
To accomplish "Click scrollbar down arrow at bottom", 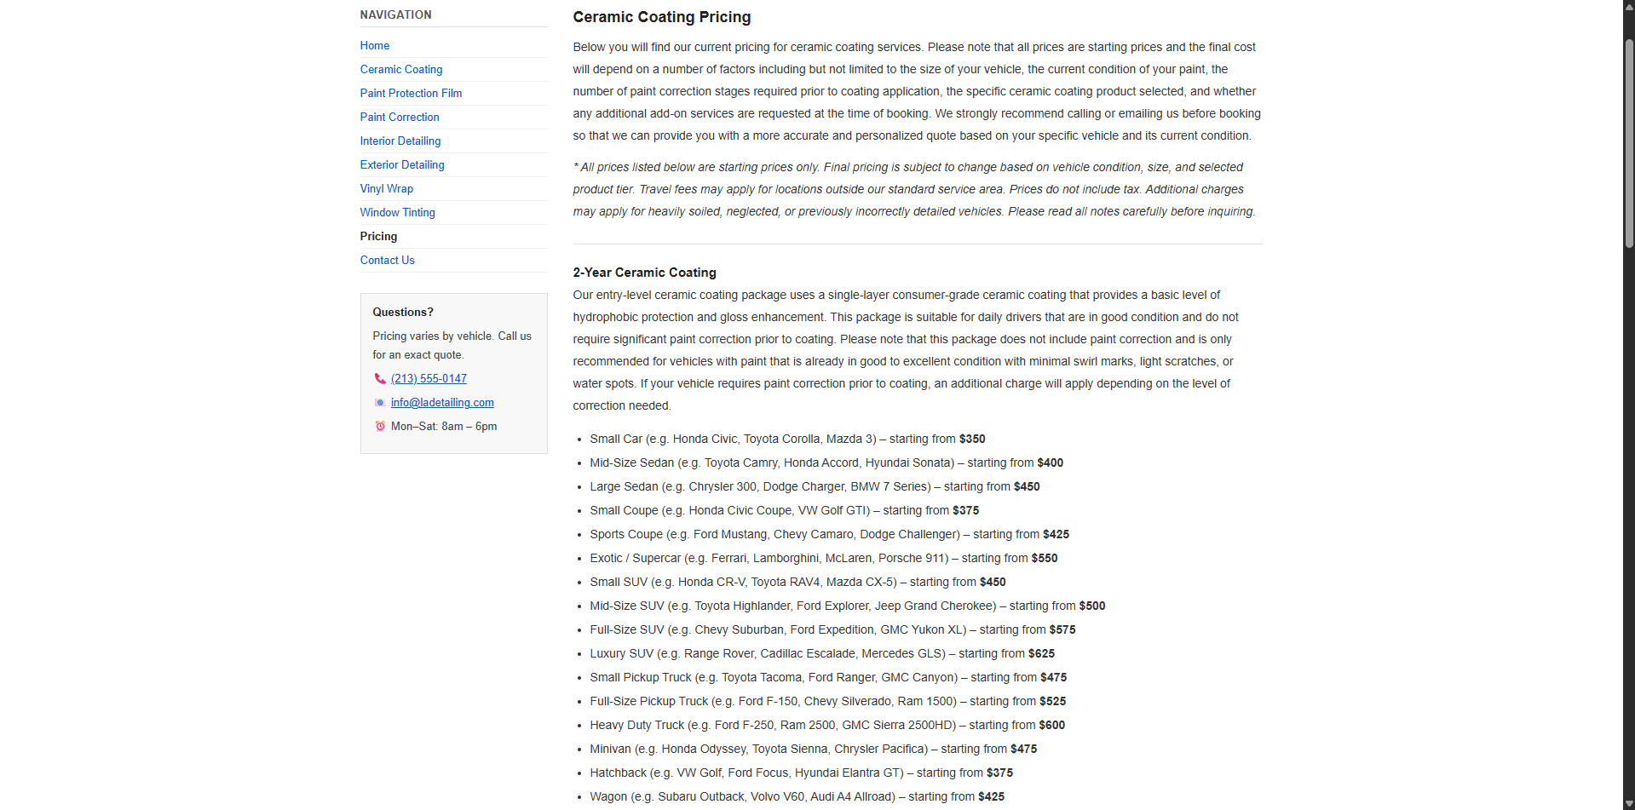I will click(1629, 804).
